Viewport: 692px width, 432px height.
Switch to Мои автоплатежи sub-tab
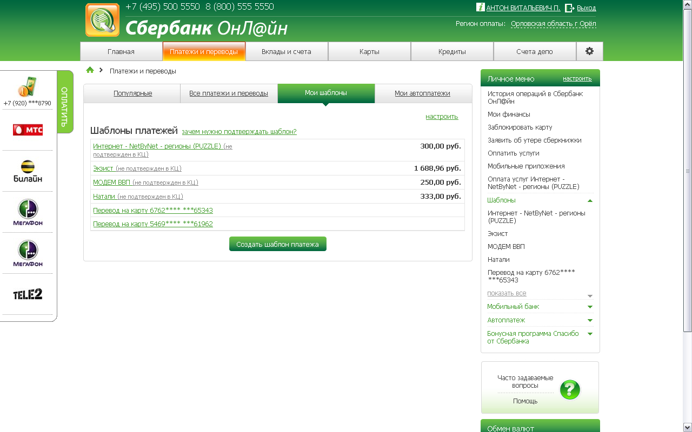point(422,93)
